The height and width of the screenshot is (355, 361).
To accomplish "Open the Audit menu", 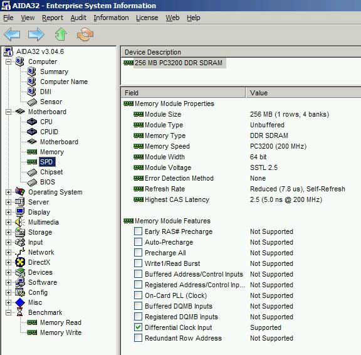I will click(x=78, y=18).
